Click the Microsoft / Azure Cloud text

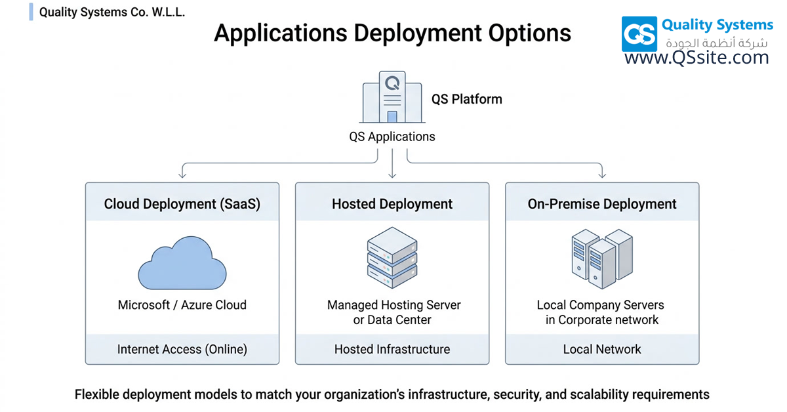(182, 305)
